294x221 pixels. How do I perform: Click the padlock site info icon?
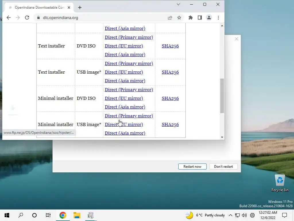click(38, 18)
